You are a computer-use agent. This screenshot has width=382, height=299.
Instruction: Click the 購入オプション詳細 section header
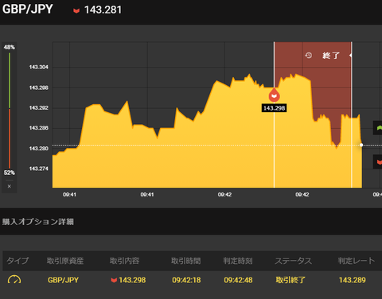tap(38, 222)
